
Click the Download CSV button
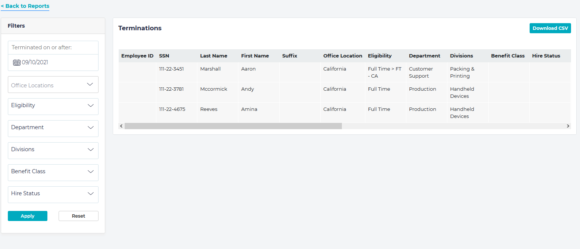click(550, 28)
